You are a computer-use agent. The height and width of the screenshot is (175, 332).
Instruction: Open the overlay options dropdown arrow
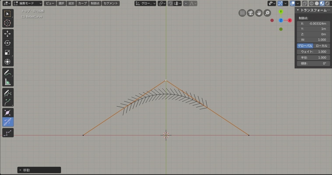pos(298,4)
